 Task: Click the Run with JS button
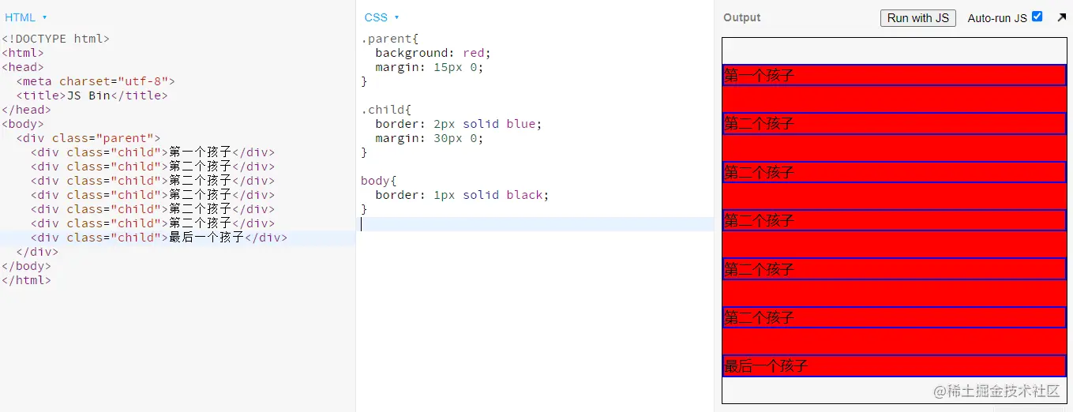[917, 17]
